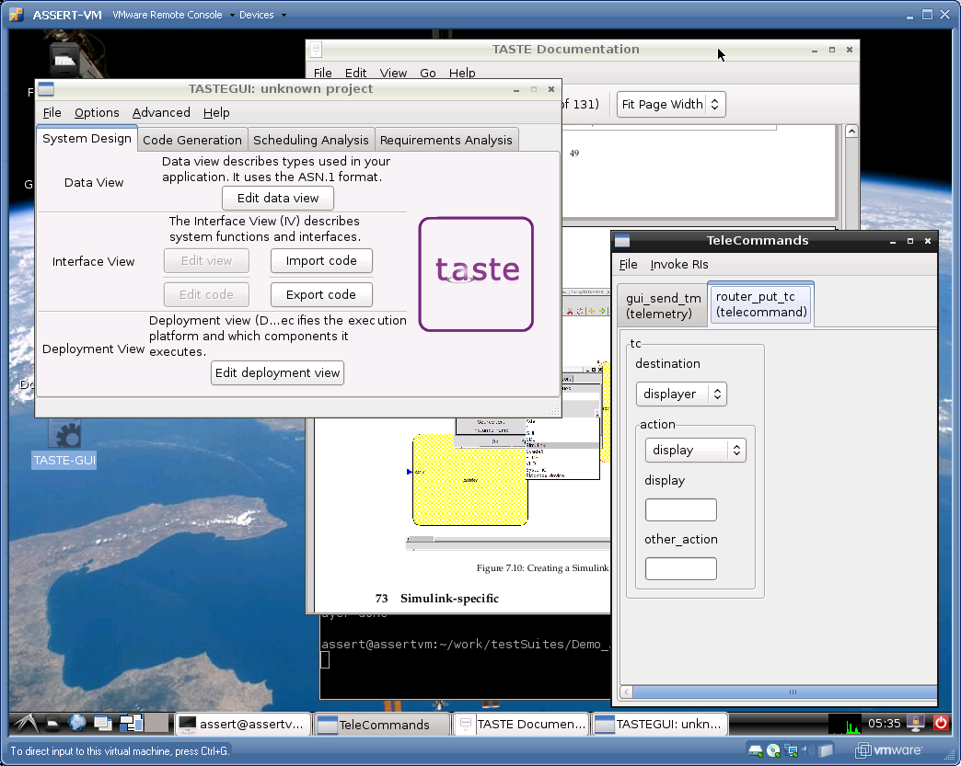
Task: Open TASTE Documentation Help menu
Action: coord(462,73)
